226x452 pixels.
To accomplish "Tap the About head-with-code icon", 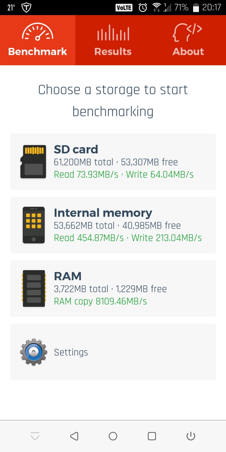I will [x=187, y=32].
